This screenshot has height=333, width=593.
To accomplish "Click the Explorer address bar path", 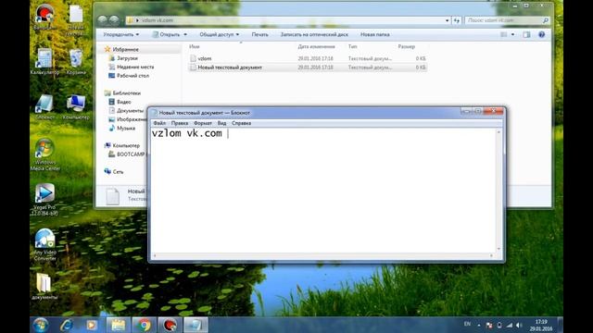I will [157, 20].
